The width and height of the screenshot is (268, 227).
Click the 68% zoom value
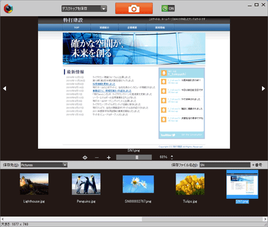pyautogui.click(x=164, y=157)
